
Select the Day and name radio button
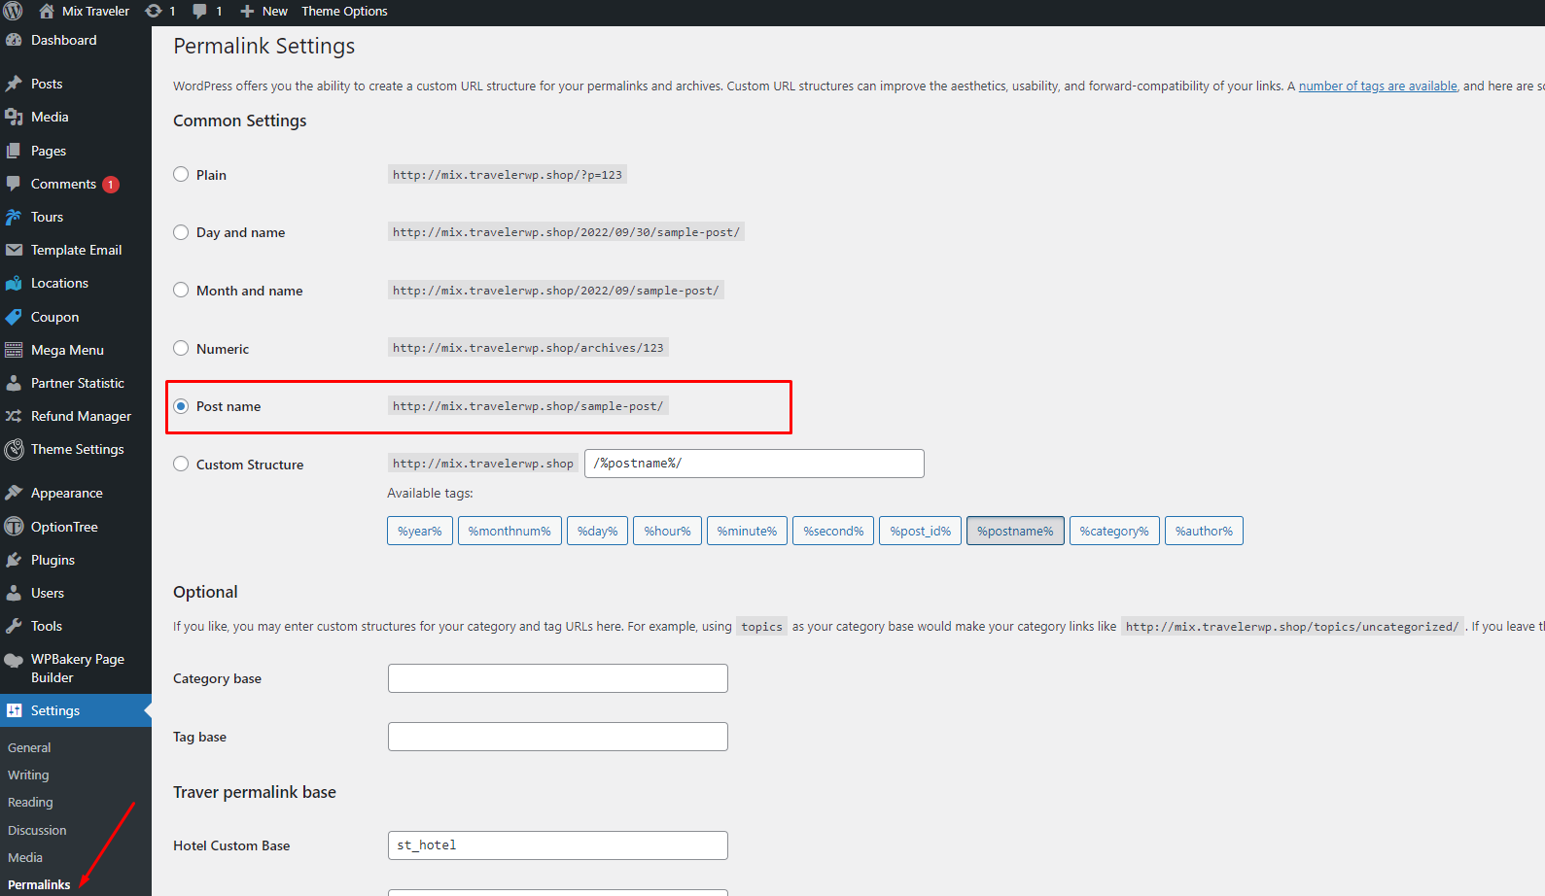coord(181,232)
